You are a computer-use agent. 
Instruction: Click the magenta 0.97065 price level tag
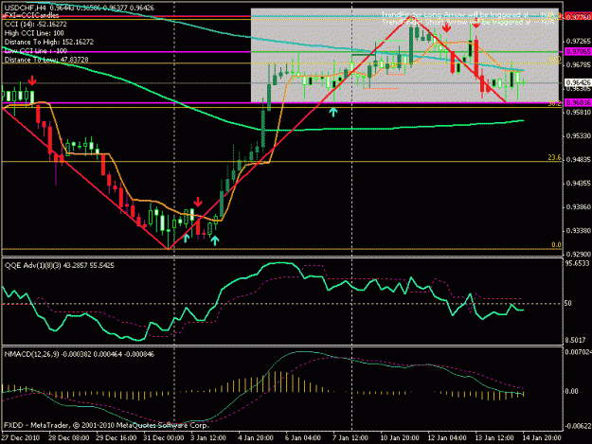(578, 52)
